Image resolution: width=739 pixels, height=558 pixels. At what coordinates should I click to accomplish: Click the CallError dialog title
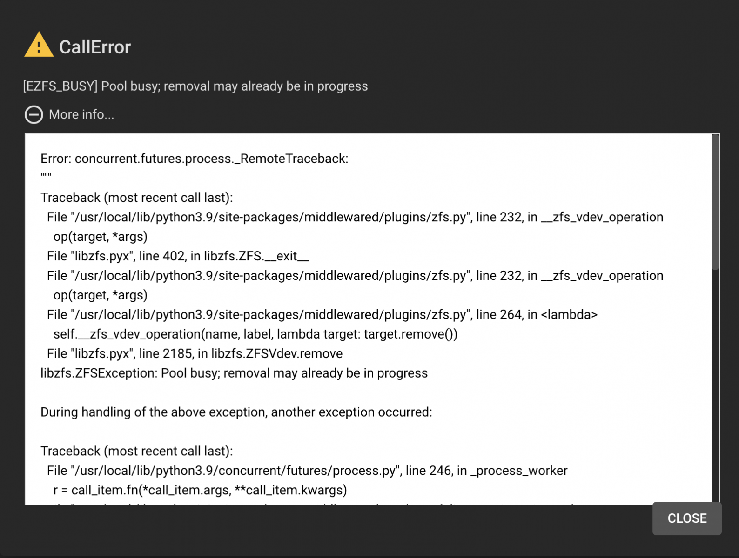[95, 47]
